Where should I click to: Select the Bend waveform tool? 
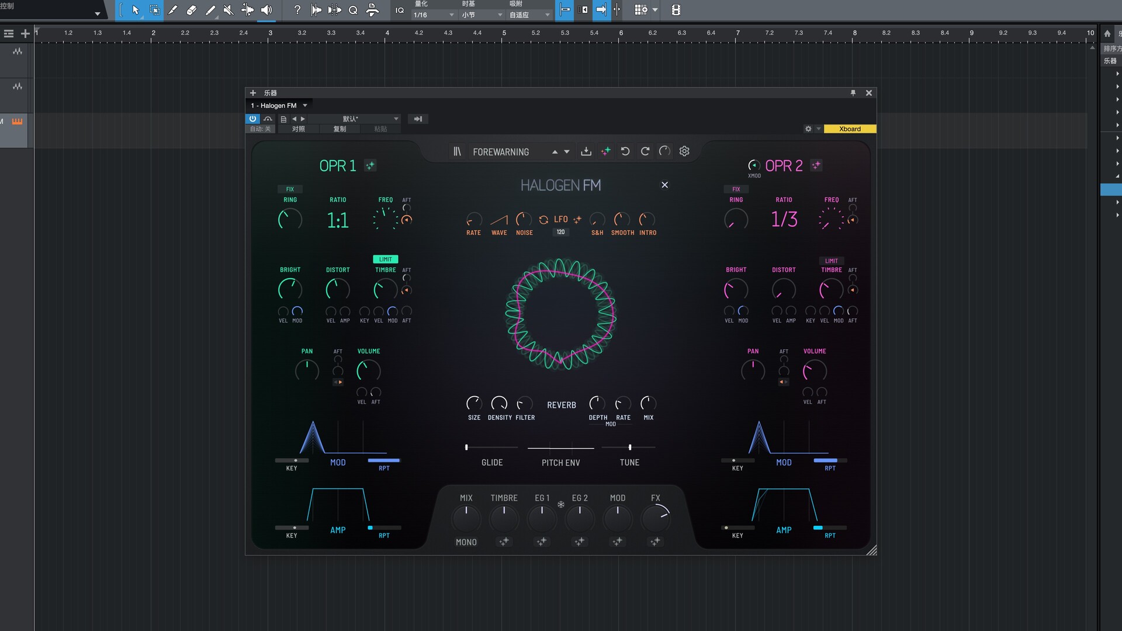[x=247, y=10]
